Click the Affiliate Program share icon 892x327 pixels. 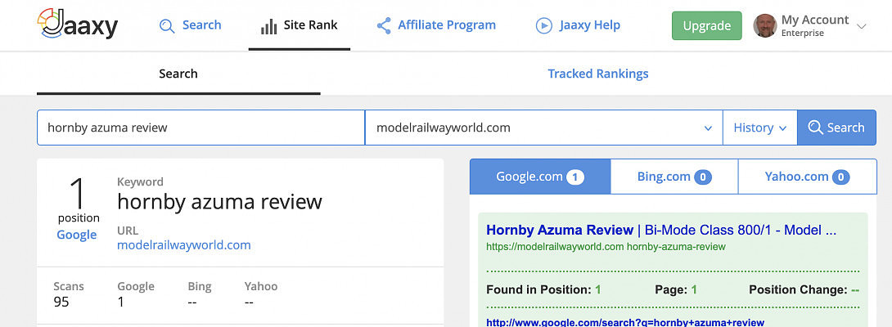(x=383, y=25)
